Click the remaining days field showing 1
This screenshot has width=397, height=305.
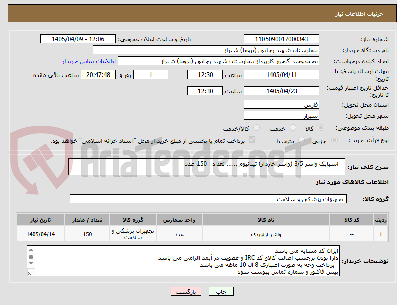(x=151, y=74)
